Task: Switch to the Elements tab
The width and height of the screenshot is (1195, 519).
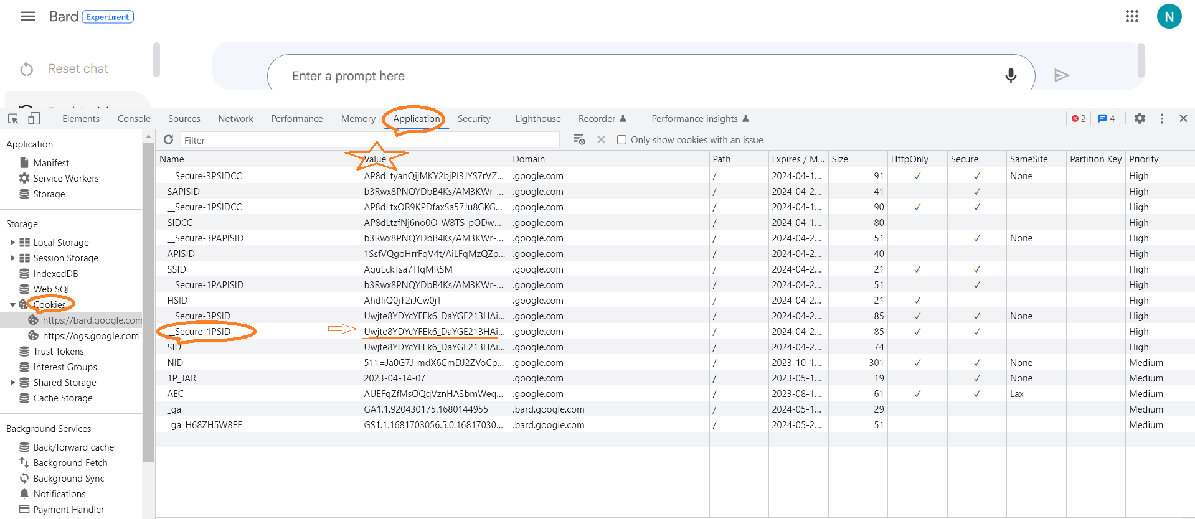Action: 81,118
